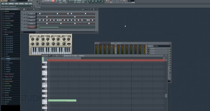Toggle the first step of the Kick row
The image size is (210, 111).
[40, 14]
